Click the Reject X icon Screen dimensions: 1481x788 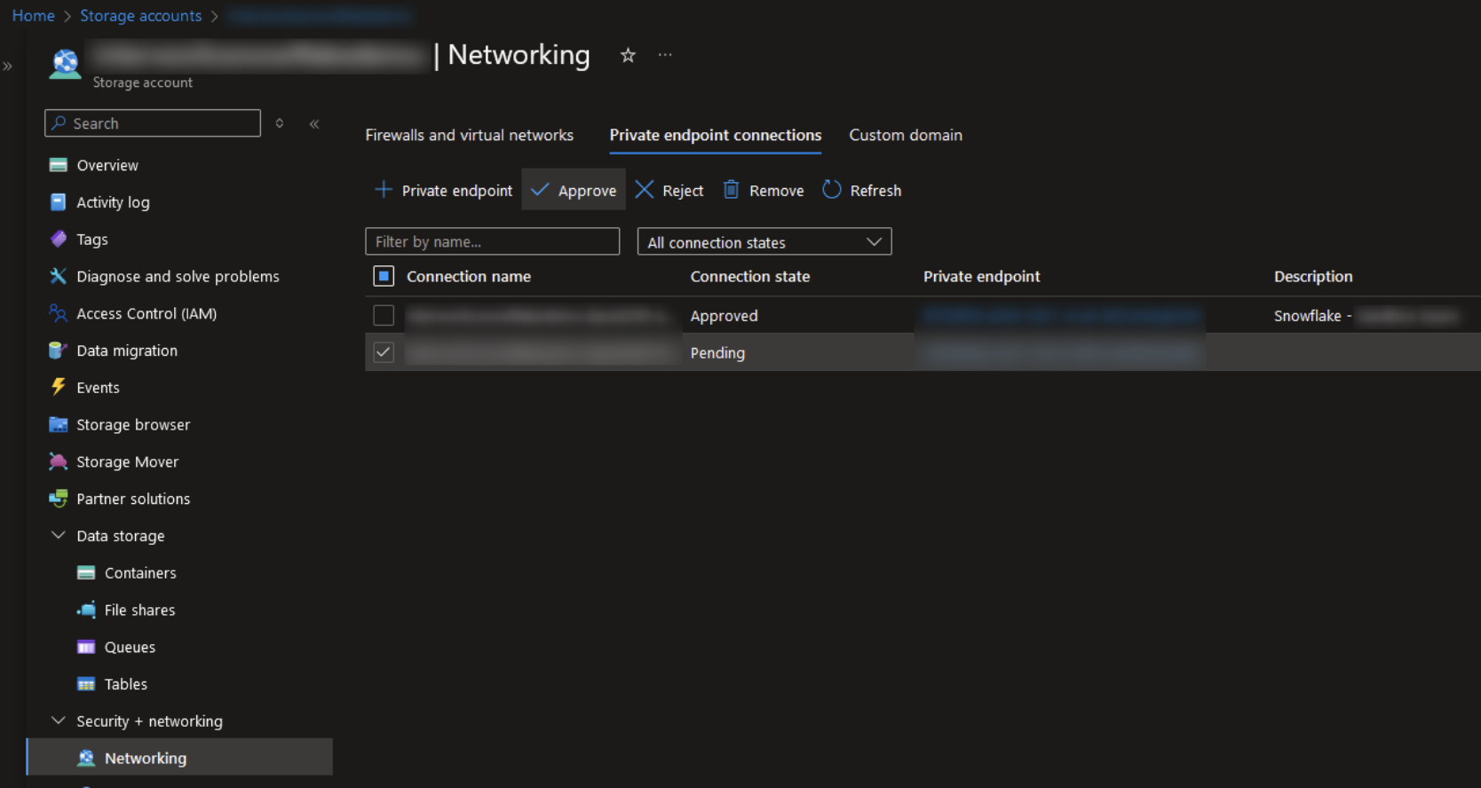645,190
